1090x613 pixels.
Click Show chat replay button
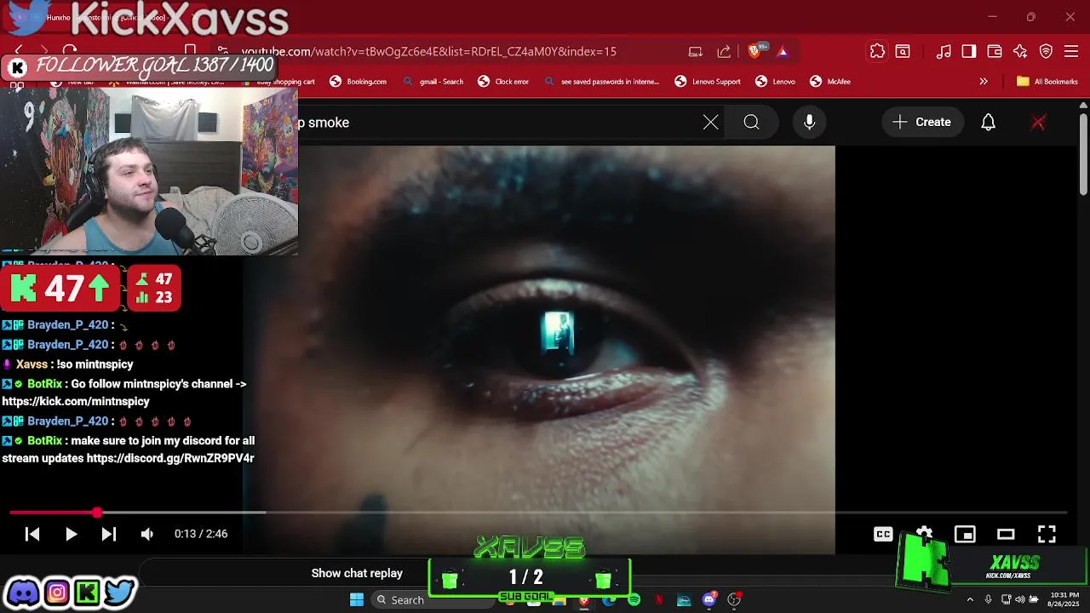click(357, 573)
